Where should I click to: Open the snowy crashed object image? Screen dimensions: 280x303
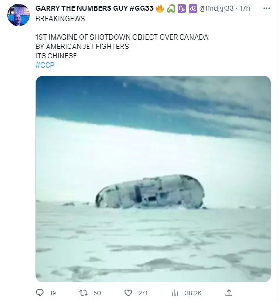tap(153, 179)
